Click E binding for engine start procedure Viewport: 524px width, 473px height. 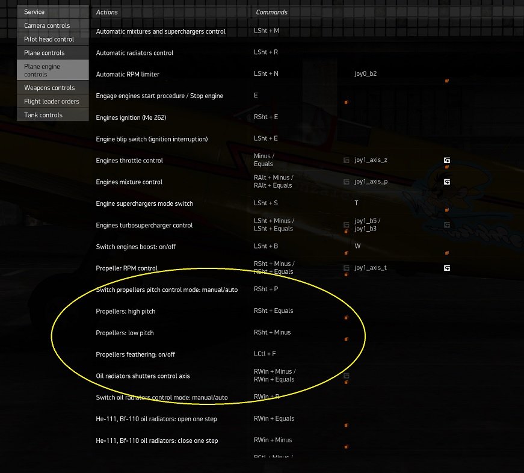pos(256,95)
